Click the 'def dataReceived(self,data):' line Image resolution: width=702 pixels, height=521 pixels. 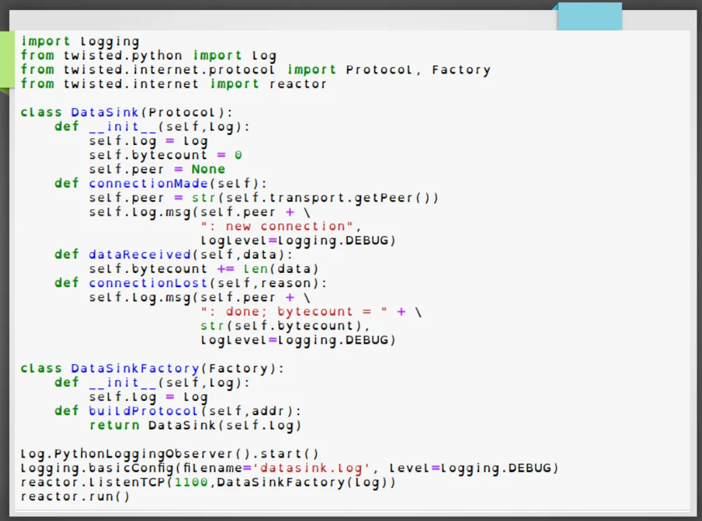(x=174, y=255)
